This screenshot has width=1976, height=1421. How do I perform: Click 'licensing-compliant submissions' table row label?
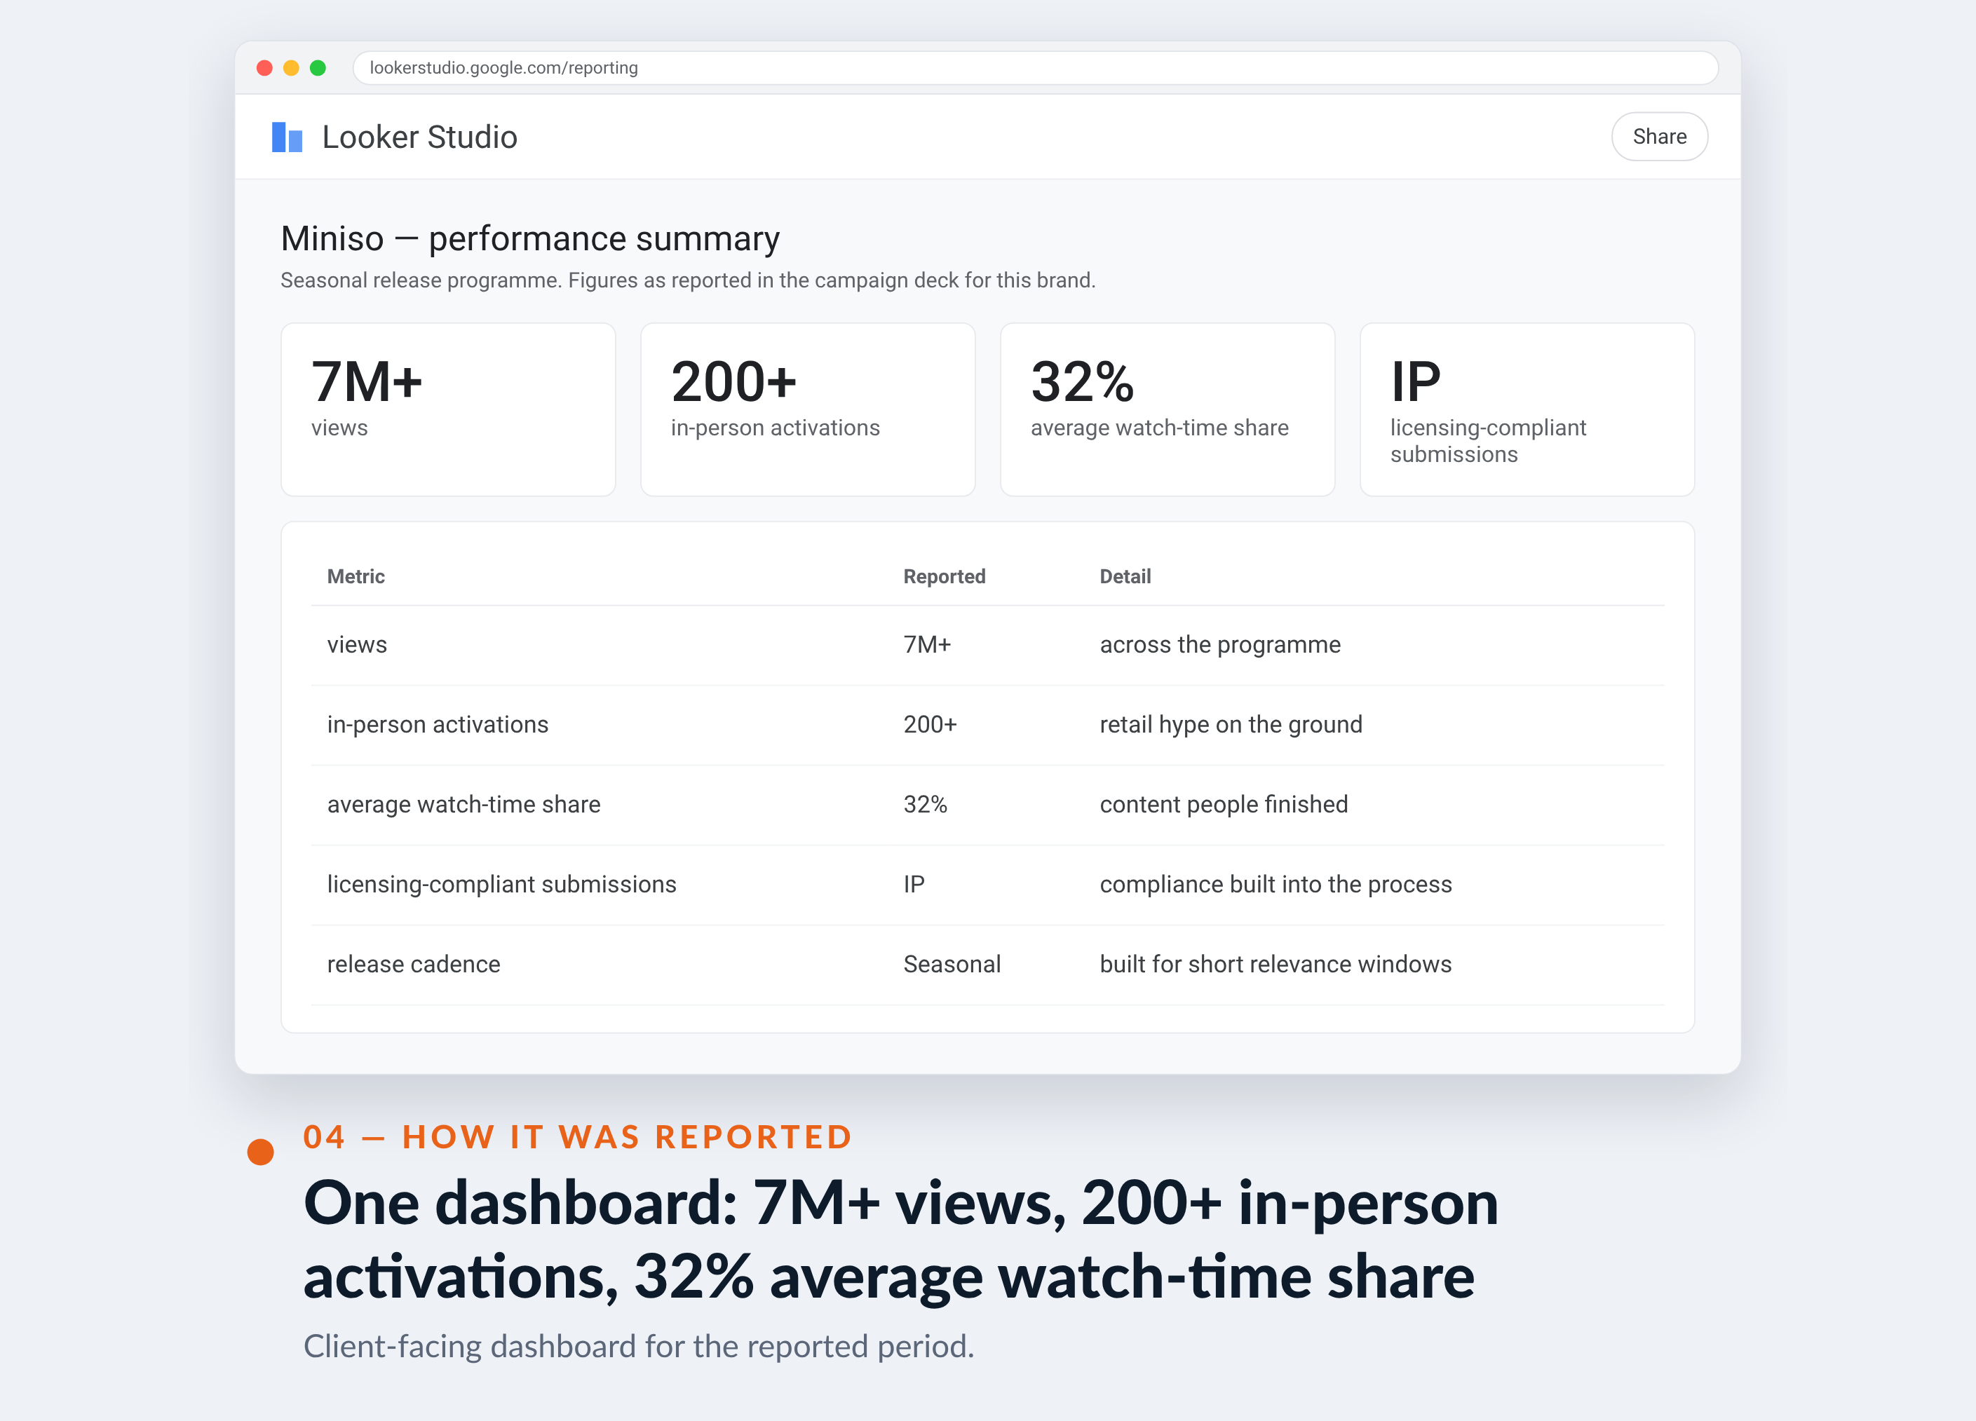(501, 884)
